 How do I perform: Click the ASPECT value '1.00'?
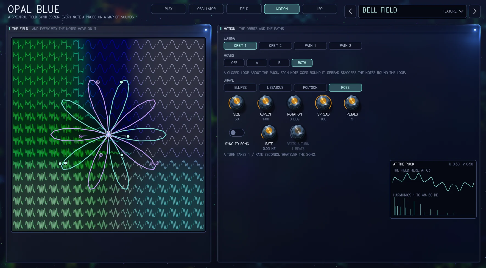point(266,119)
